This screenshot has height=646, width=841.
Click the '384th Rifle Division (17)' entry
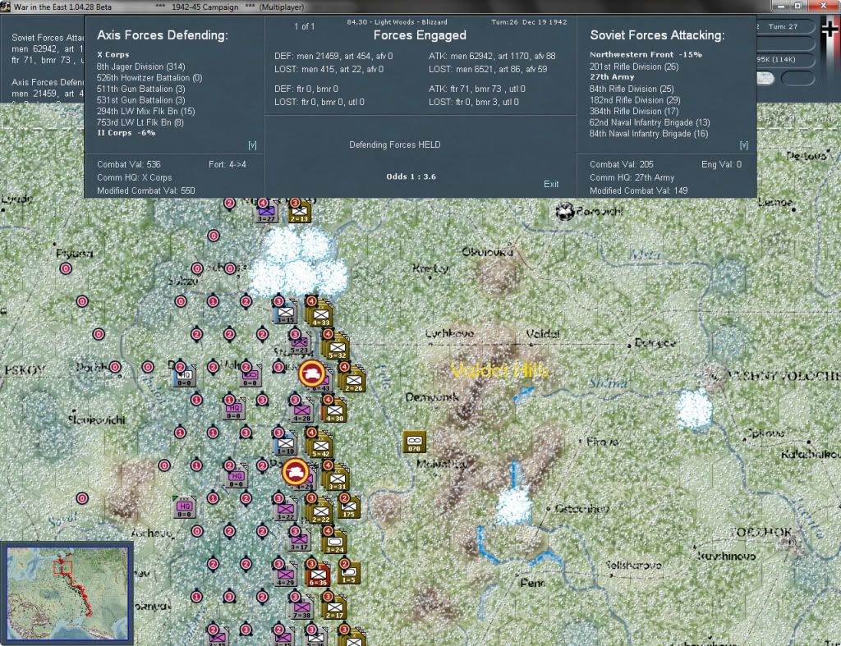[x=634, y=112]
